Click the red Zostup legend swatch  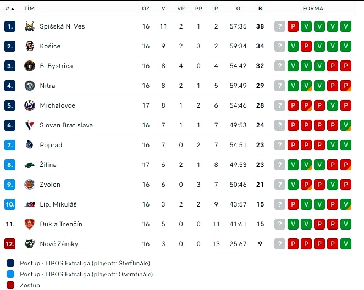tap(10, 285)
